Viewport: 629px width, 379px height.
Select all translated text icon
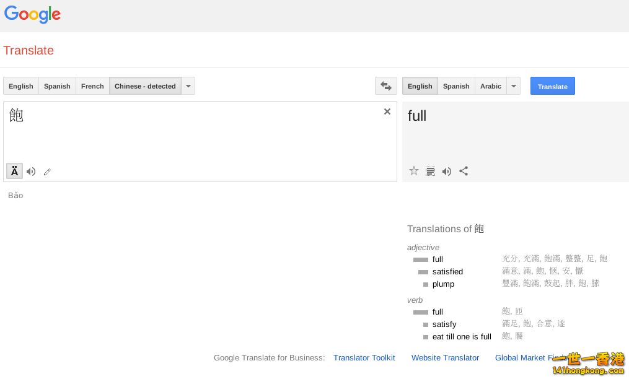tap(430, 171)
